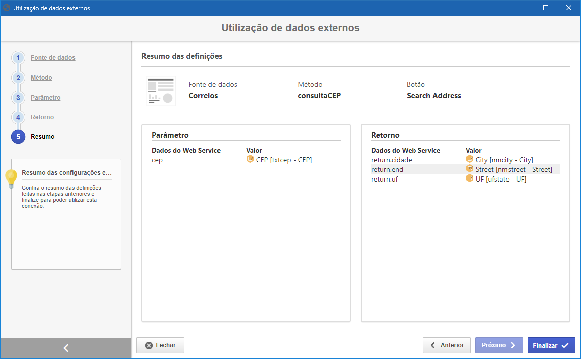The width and height of the screenshot is (581, 359).
Task: Click the data source form thumbnail icon
Action: (x=161, y=91)
